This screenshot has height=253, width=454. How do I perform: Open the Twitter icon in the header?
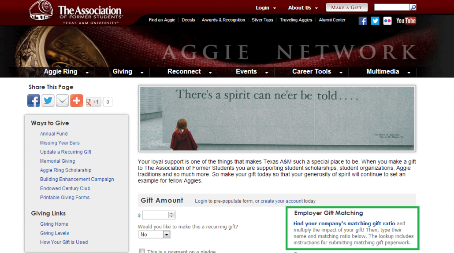(375, 21)
